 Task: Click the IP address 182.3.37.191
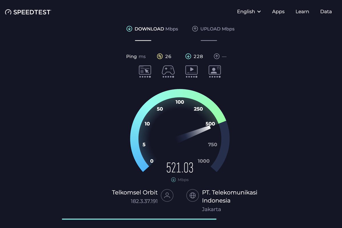tap(144, 201)
